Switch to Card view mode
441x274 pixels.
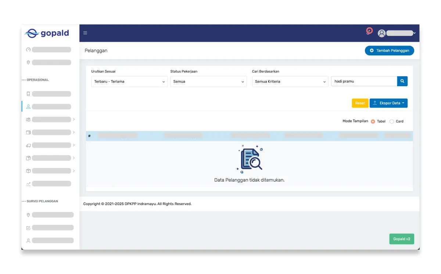point(392,121)
